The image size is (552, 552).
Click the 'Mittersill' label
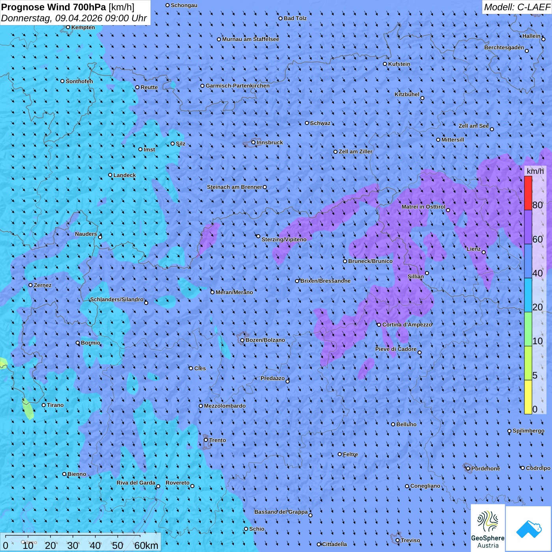click(453, 140)
